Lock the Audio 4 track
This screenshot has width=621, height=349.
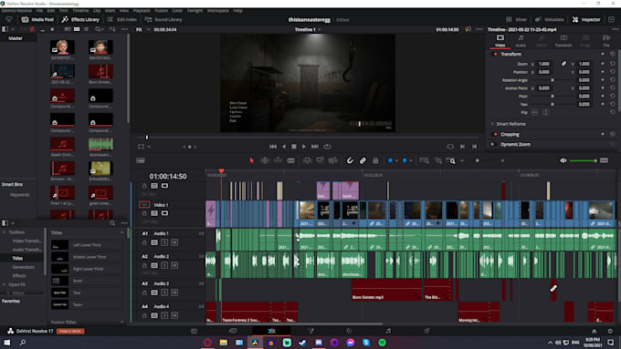144,315
